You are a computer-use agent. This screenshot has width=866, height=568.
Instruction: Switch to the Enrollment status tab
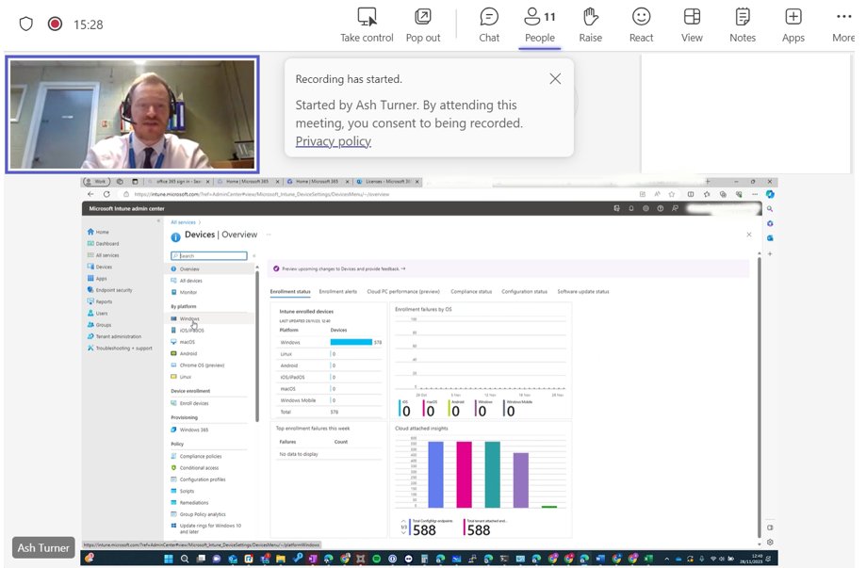coord(290,291)
